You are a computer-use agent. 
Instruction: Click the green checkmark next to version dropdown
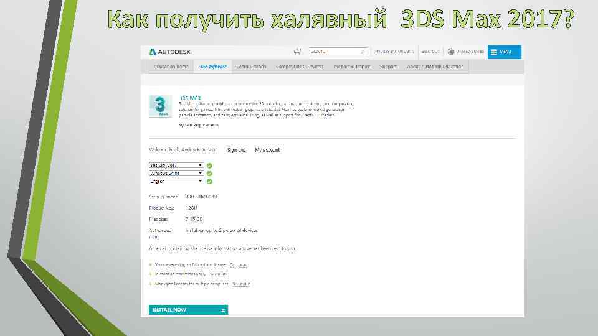click(209, 166)
